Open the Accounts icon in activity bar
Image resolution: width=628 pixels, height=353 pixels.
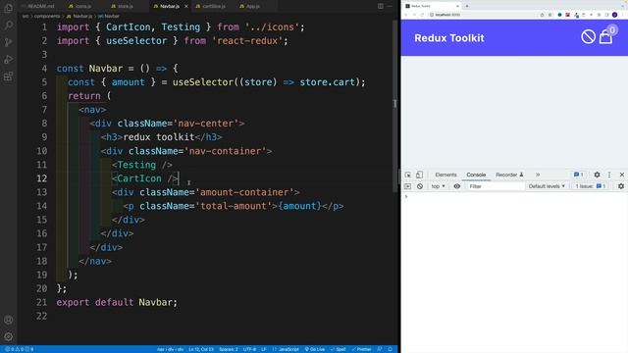[8, 320]
